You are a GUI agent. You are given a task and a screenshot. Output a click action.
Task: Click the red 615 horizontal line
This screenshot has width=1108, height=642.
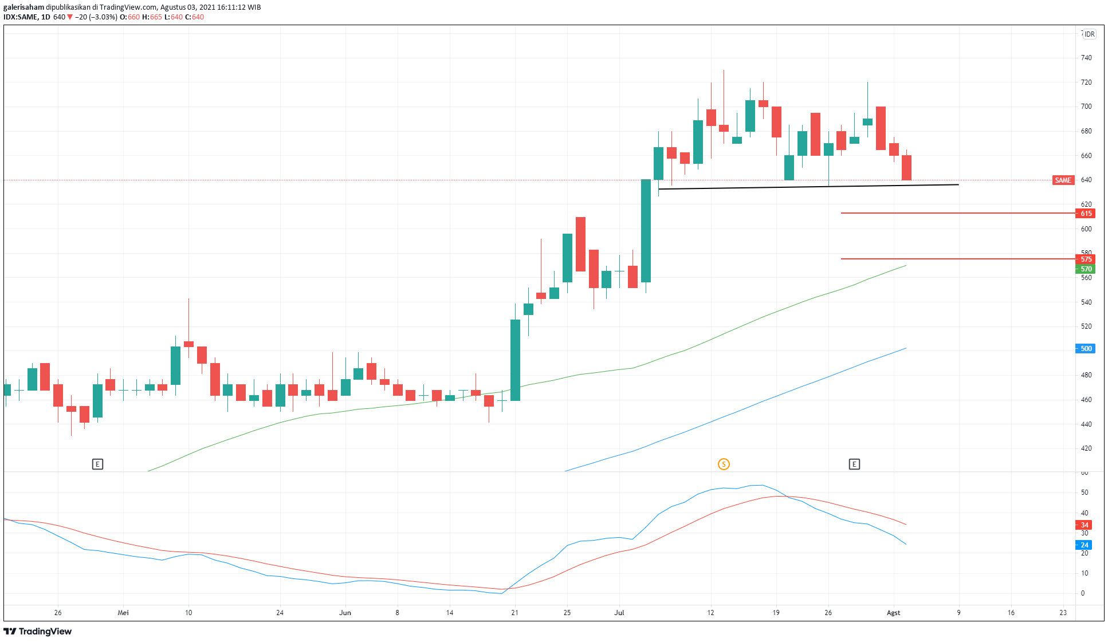[958, 213]
